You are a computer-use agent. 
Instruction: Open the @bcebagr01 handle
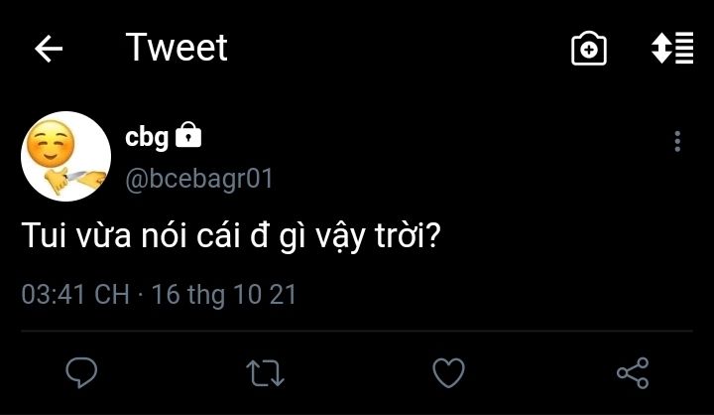(x=198, y=180)
